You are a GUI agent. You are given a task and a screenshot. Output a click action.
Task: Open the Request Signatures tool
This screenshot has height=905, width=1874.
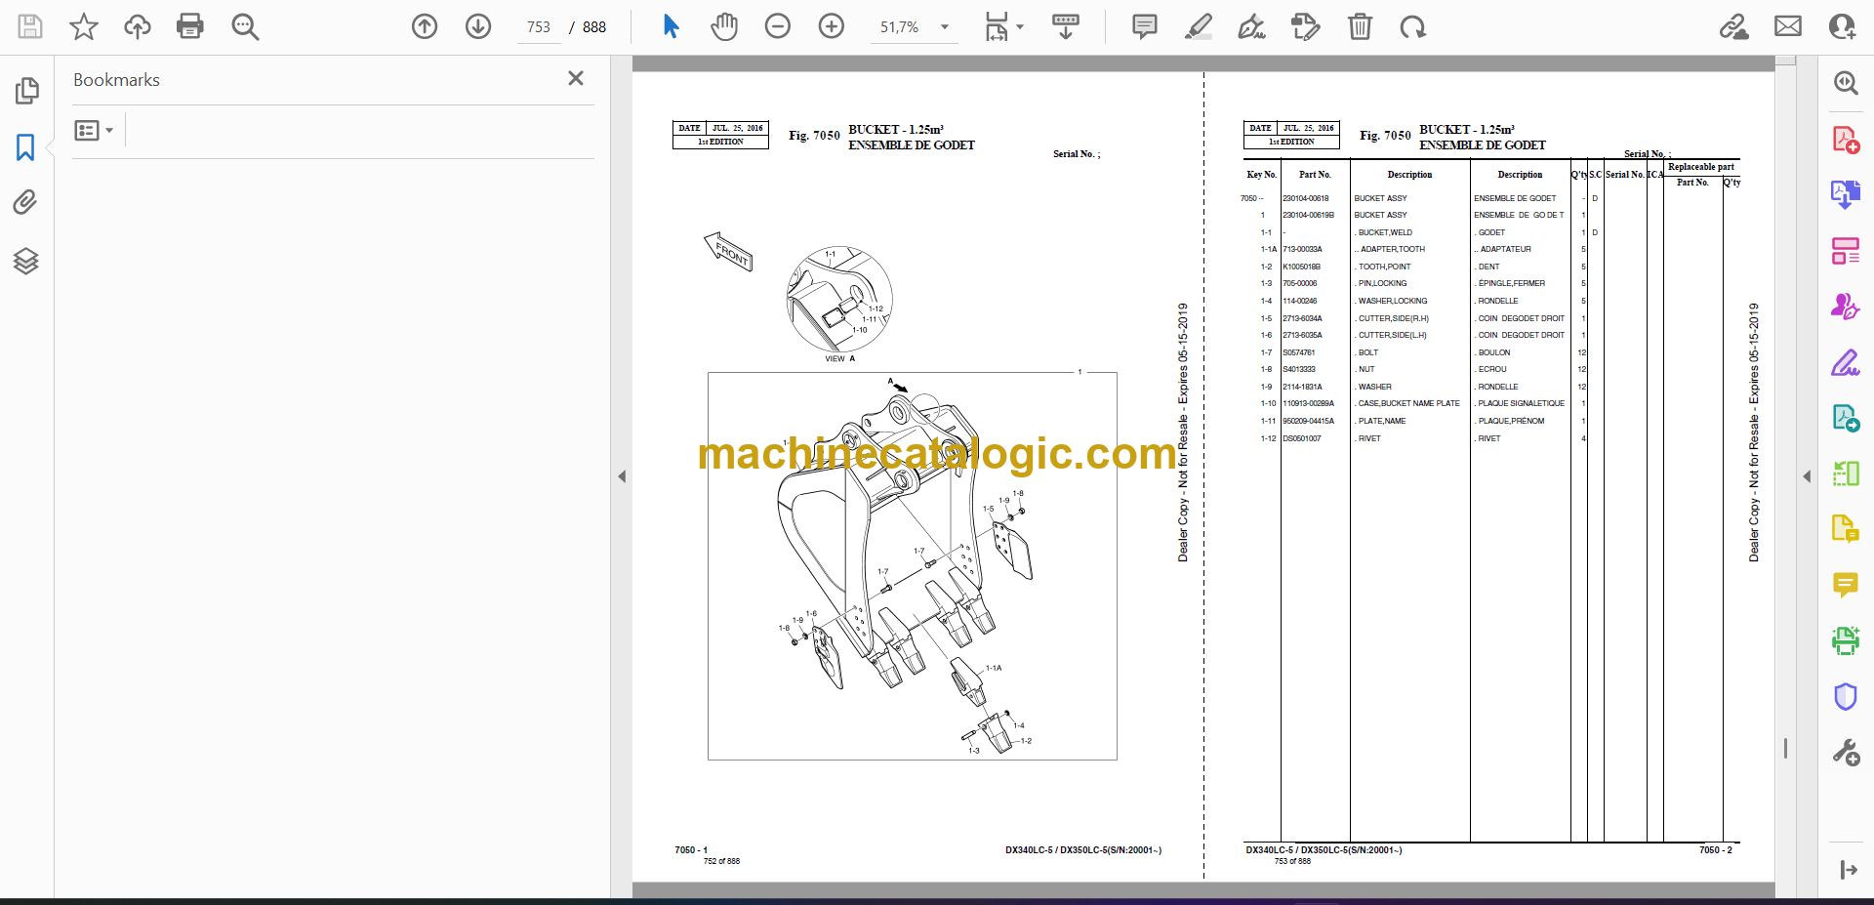(x=1846, y=307)
